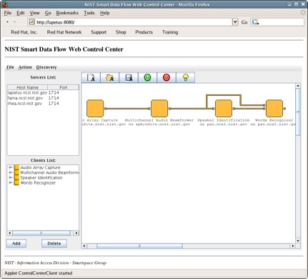Click the green power start icon

(x=147, y=77)
